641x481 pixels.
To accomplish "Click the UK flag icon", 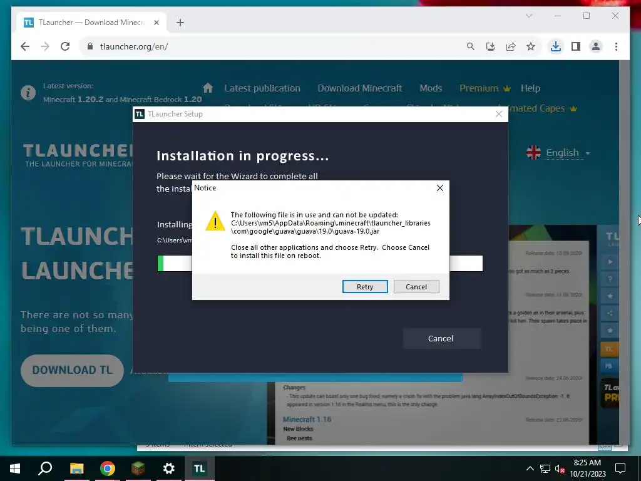I will pos(533,153).
